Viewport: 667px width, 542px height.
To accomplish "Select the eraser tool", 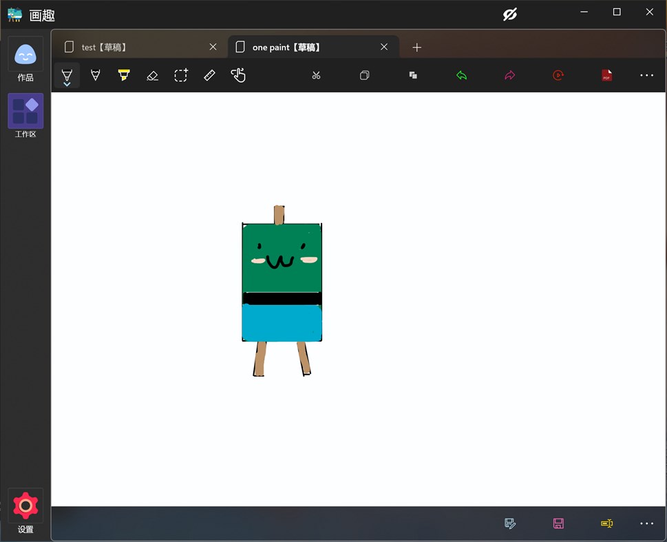I will [152, 75].
